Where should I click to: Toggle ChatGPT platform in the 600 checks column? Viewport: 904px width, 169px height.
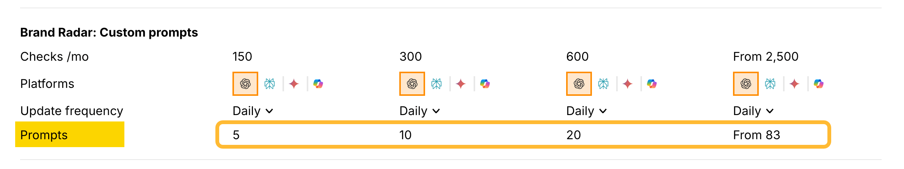pyautogui.click(x=579, y=84)
